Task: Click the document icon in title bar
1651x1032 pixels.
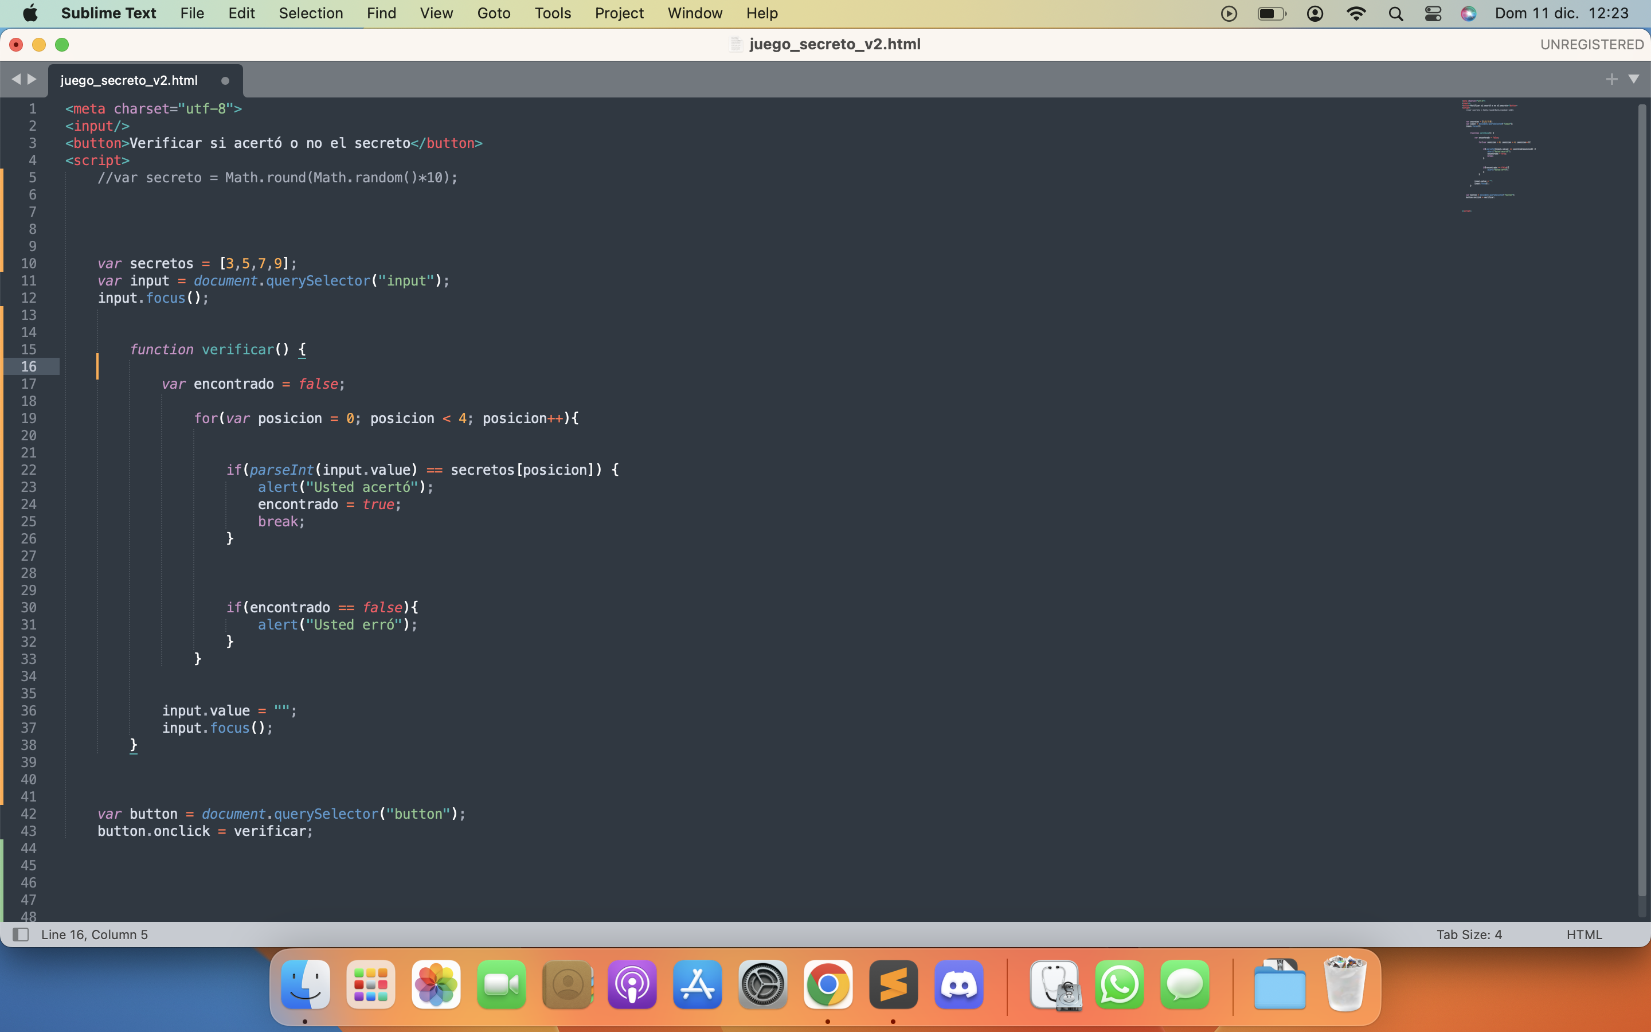Action: [x=735, y=44]
